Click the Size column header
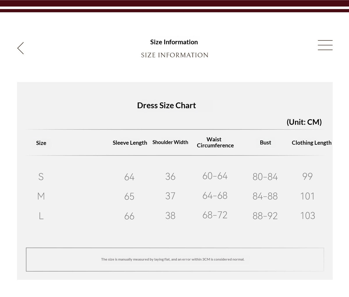Viewport: 349px width, 297px height. (41, 143)
